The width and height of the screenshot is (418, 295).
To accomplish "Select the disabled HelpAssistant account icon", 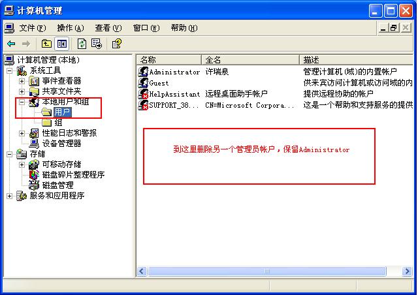I will click(x=143, y=94).
